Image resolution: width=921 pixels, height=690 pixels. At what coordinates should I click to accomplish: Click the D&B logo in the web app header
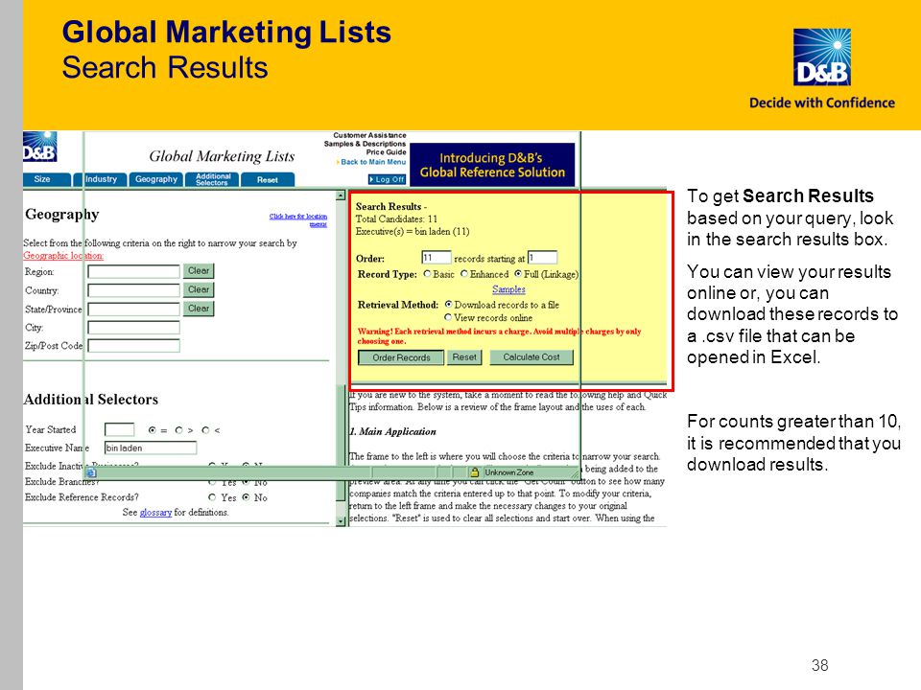click(x=40, y=147)
